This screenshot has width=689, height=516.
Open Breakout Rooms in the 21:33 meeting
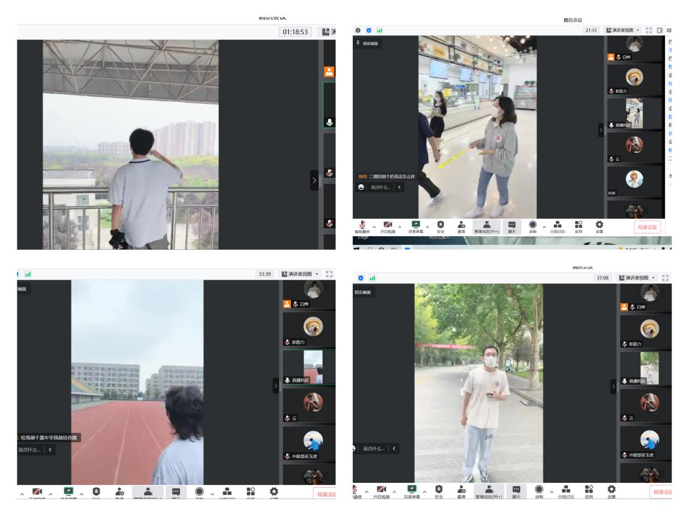[557, 225]
